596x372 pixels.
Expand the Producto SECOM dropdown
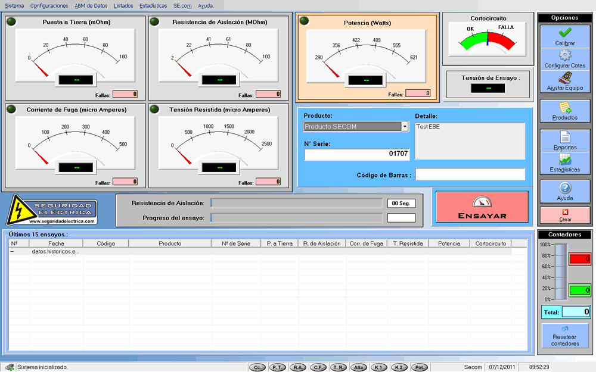[x=405, y=126]
